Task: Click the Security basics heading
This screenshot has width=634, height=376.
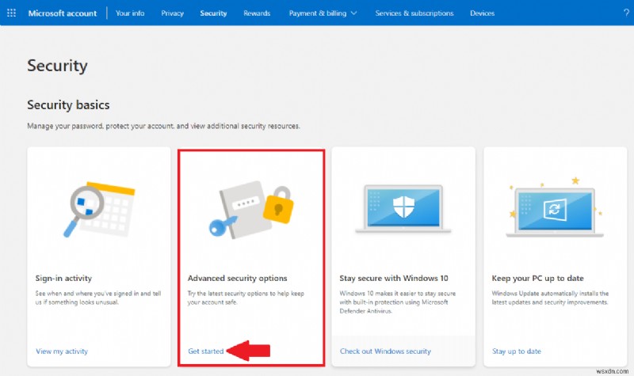Action: coord(68,104)
